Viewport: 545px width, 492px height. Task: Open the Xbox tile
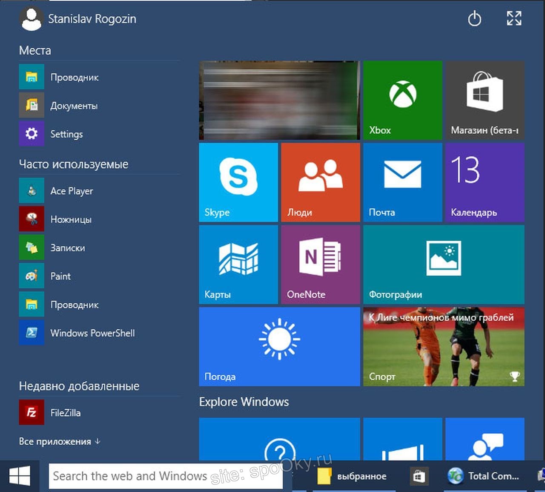click(x=403, y=100)
